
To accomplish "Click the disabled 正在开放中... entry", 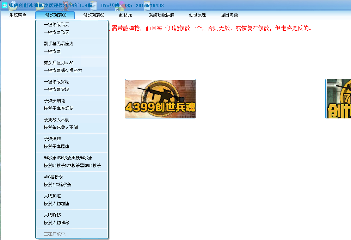I will point(72,234).
